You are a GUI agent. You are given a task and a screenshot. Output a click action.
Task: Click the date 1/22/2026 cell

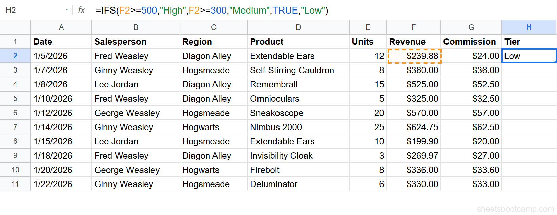click(61, 184)
